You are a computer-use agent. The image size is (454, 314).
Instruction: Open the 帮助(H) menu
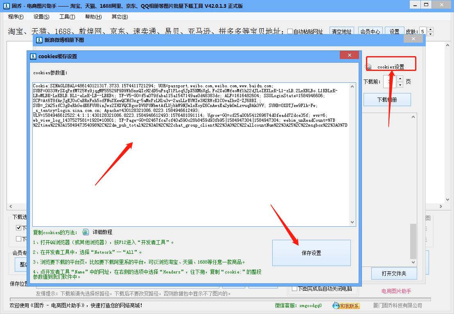point(93,17)
